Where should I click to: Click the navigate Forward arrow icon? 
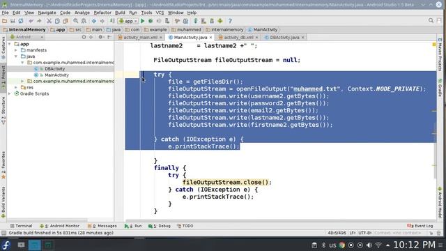click(102, 21)
